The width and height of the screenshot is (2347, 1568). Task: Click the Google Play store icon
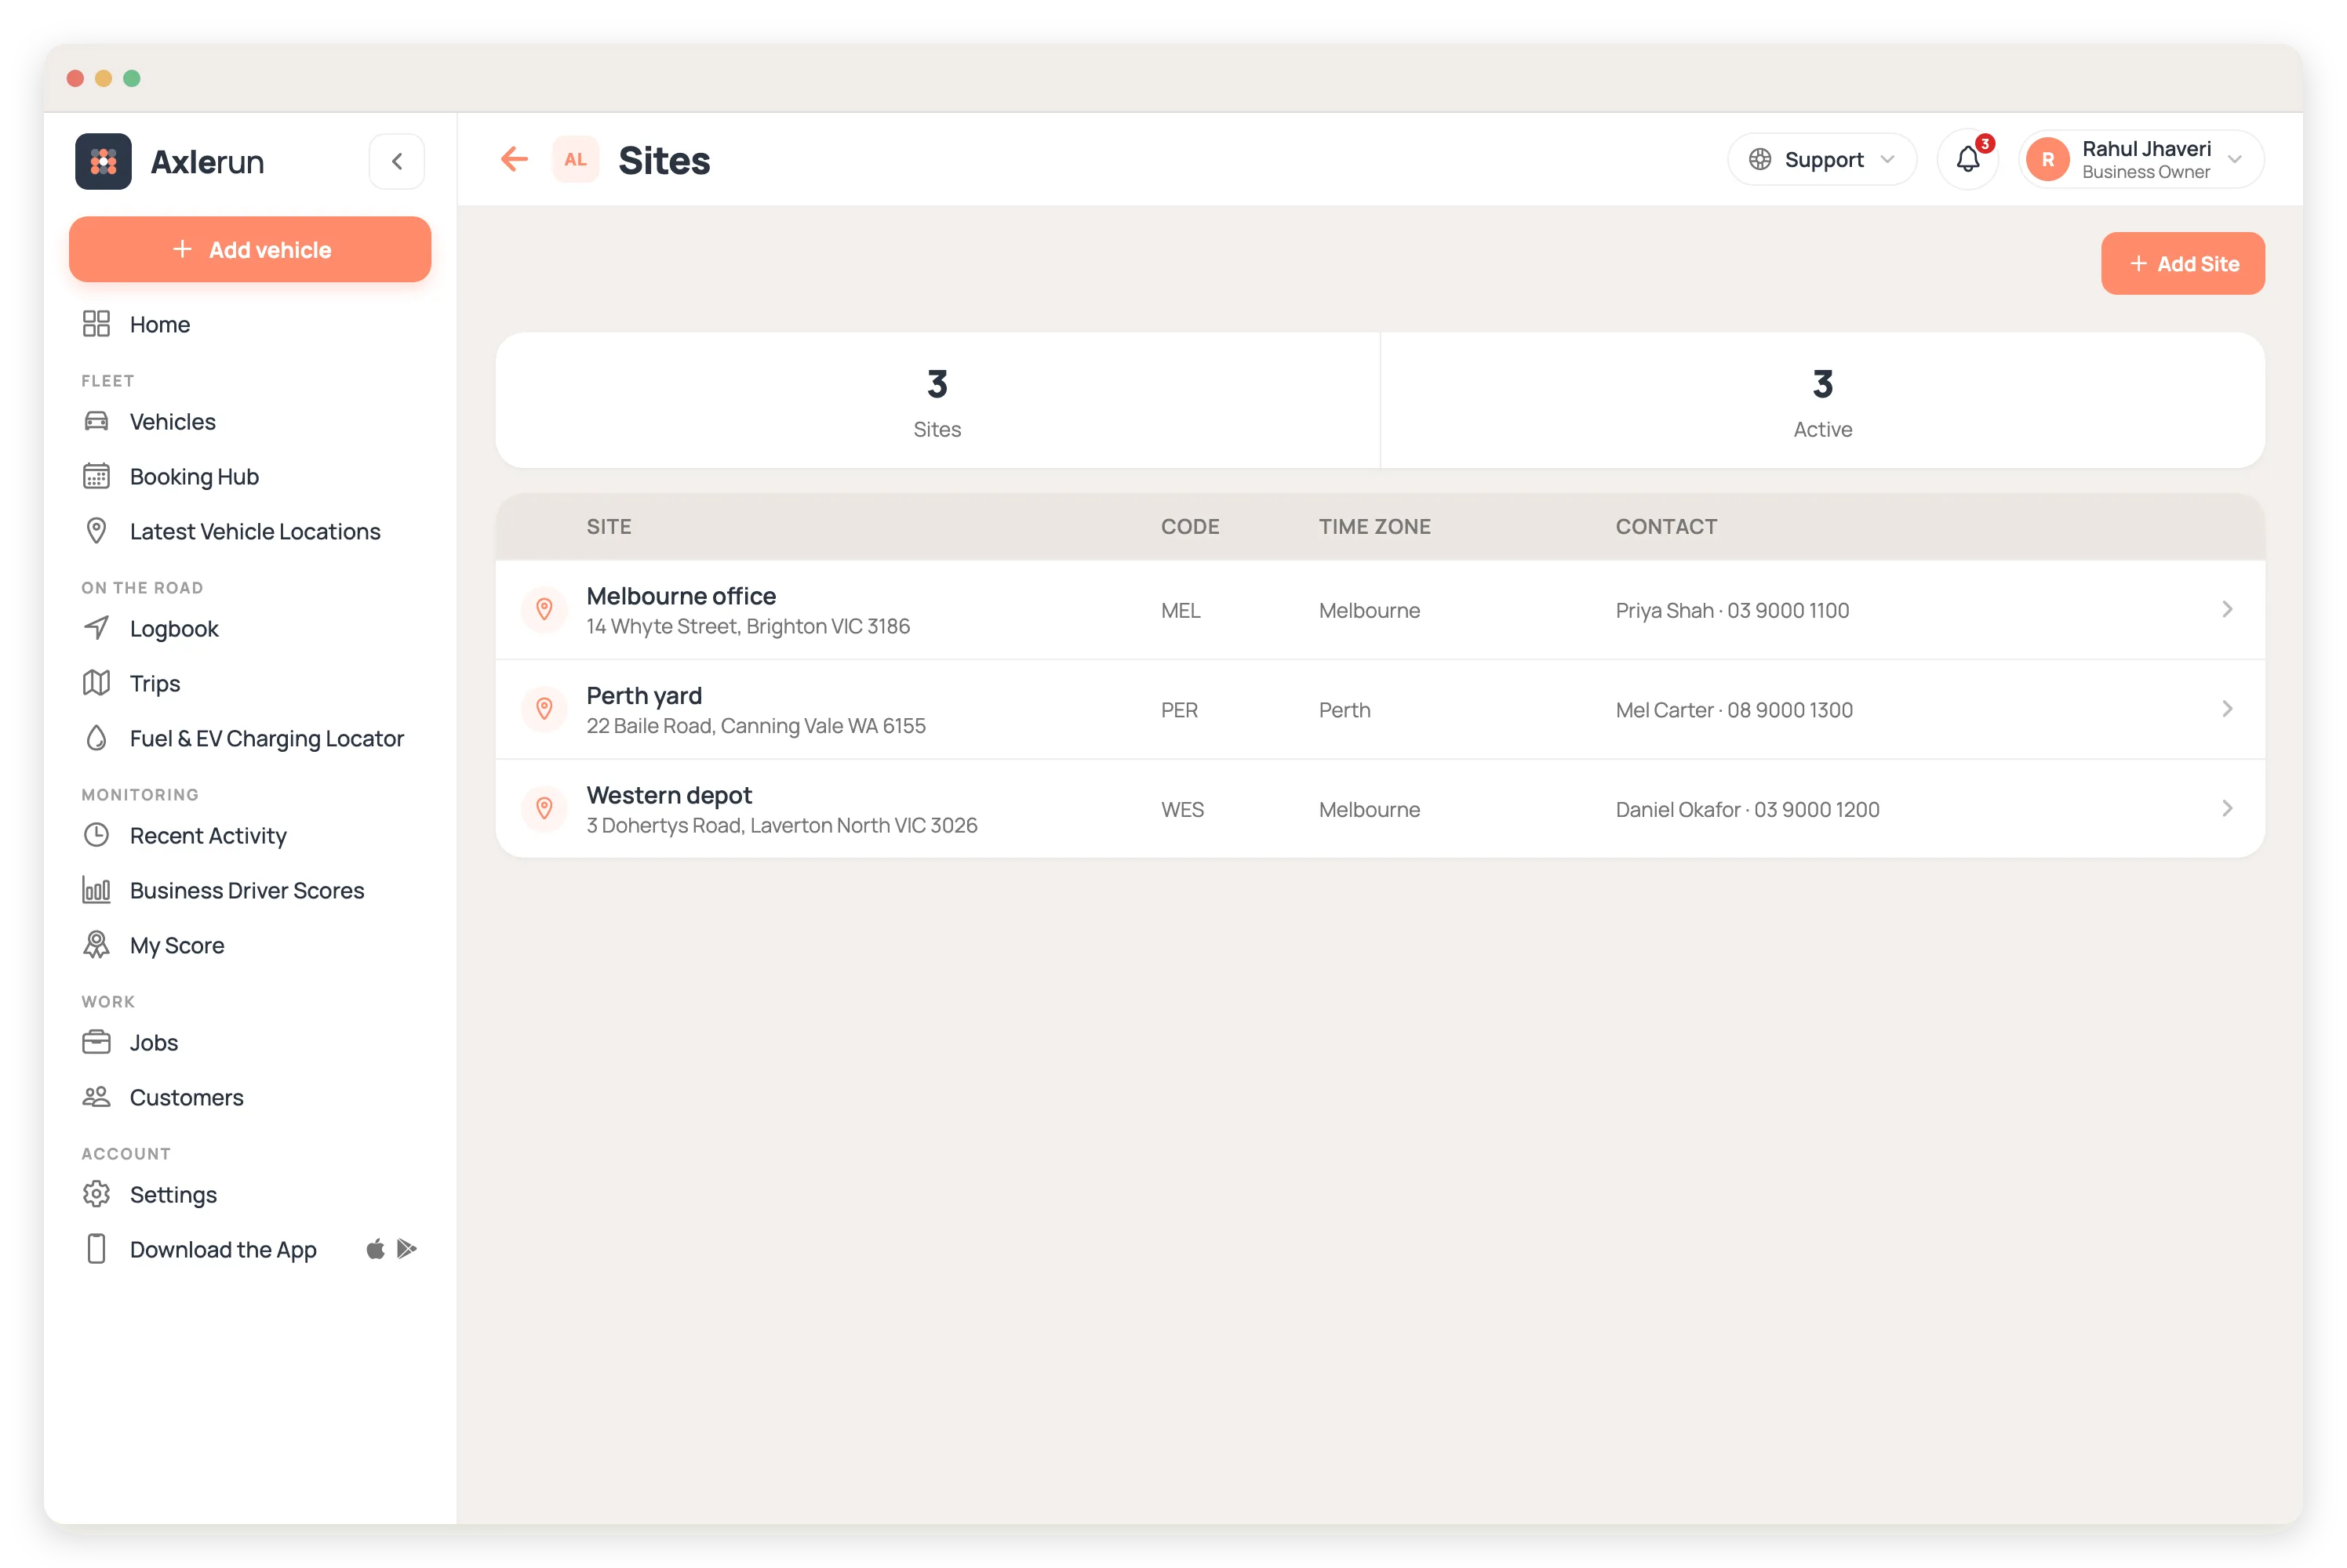406,1249
